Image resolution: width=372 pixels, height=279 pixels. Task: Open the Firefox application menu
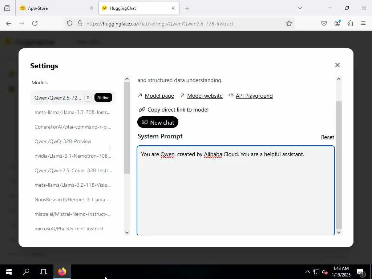[x=363, y=23]
